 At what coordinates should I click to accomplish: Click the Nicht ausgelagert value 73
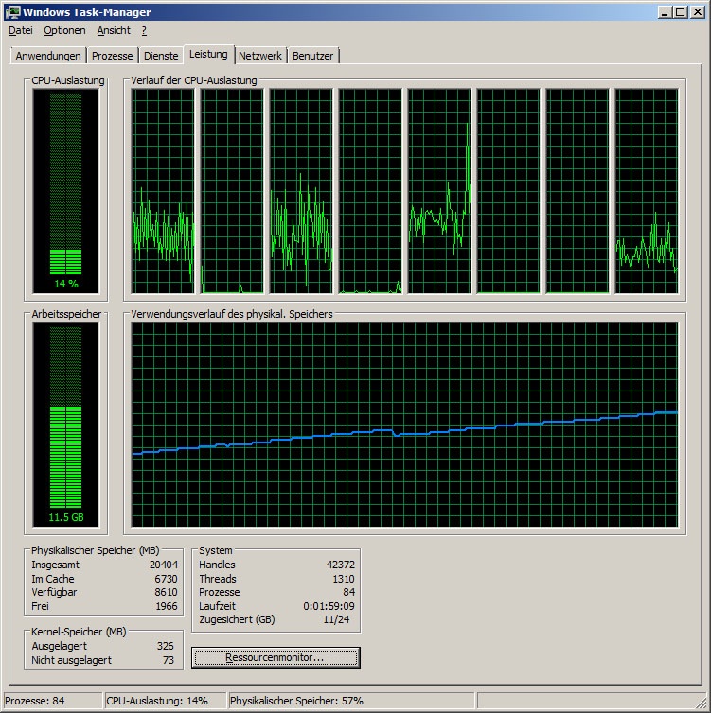pos(169,660)
